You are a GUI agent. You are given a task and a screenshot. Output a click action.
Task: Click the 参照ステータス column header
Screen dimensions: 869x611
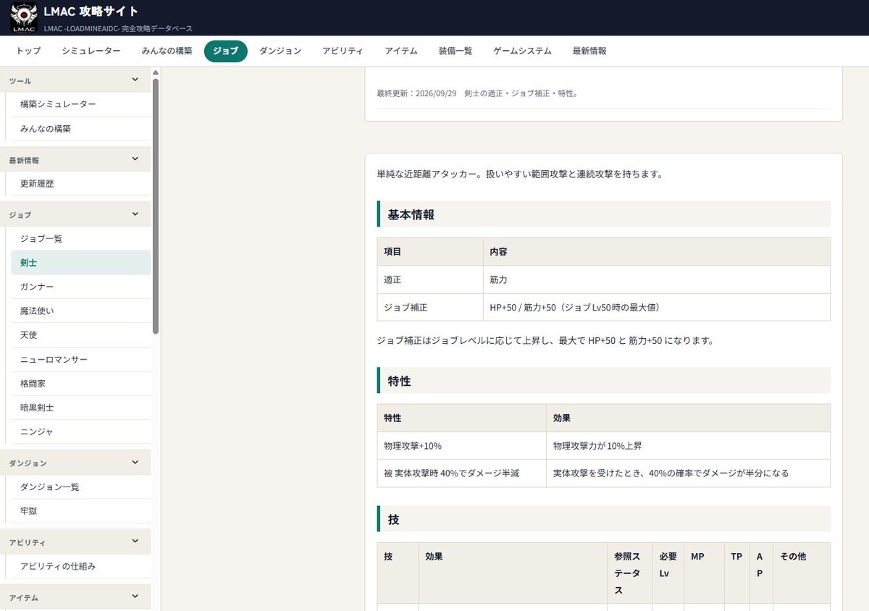coord(630,573)
